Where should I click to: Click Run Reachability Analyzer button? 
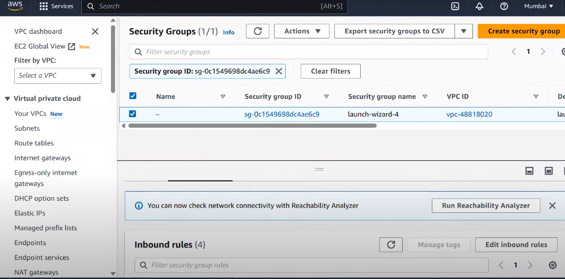pyautogui.click(x=486, y=205)
